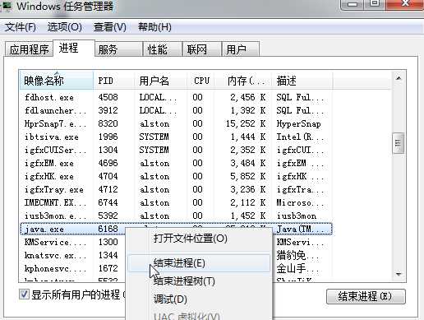
Task: Select the ibtsiva.exe process row
Action: [176, 137]
